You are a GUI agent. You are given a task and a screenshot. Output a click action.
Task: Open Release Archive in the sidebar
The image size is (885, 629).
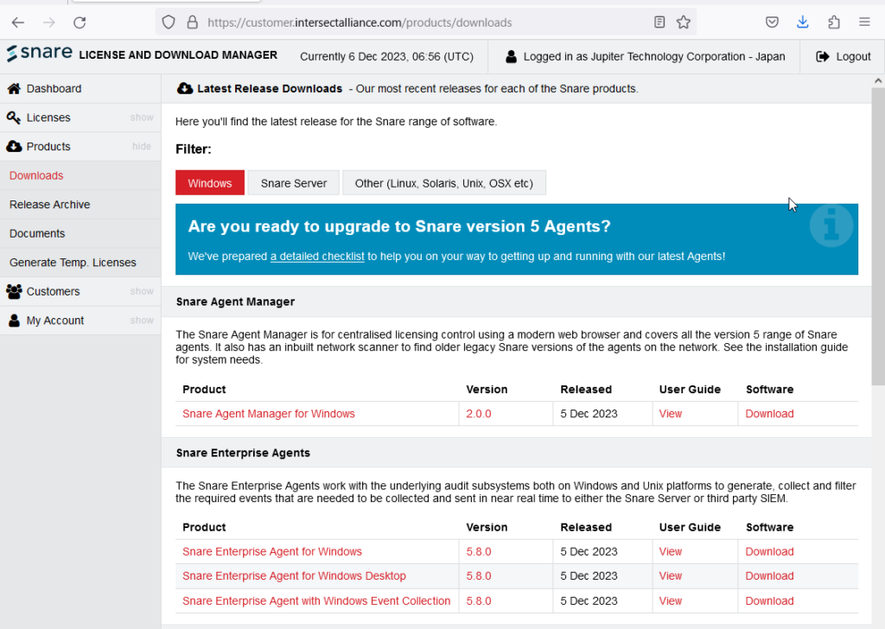pyautogui.click(x=49, y=204)
